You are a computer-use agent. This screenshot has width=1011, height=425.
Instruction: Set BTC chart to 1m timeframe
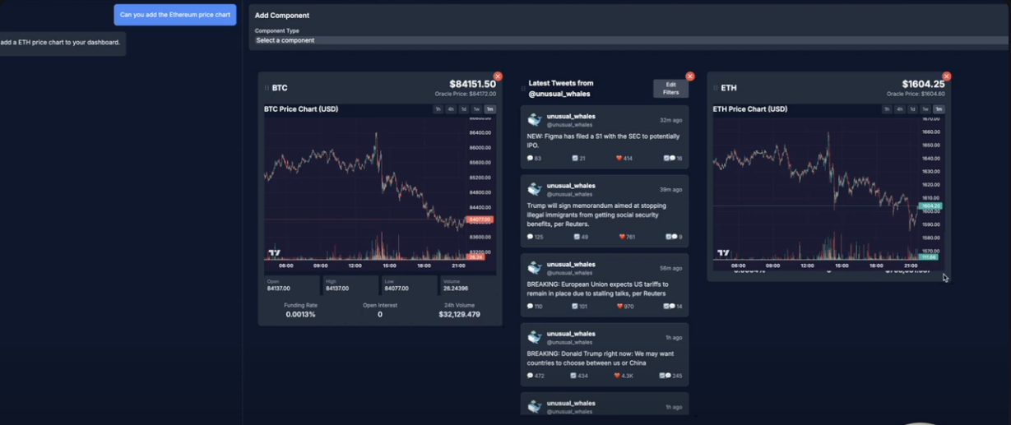pyautogui.click(x=490, y=109)
